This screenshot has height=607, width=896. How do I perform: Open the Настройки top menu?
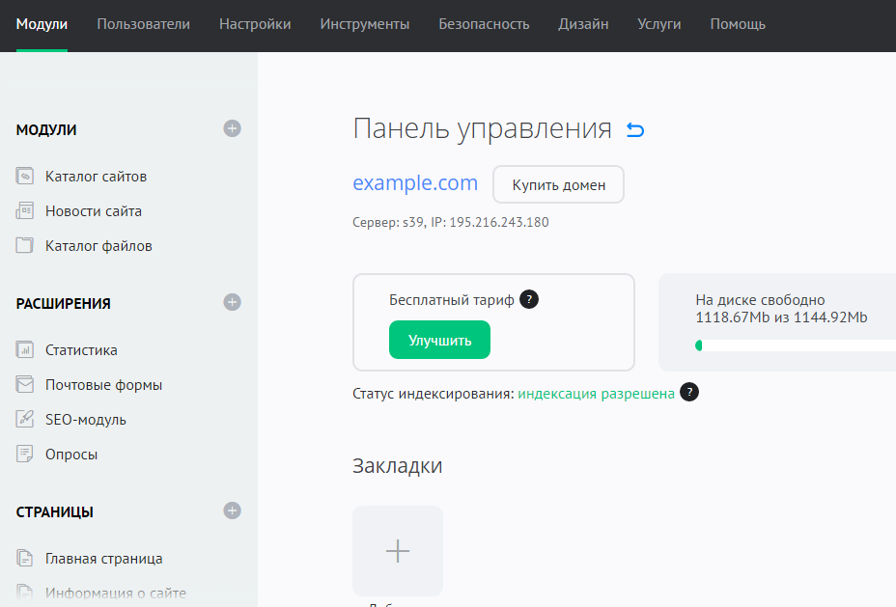[x=255, y=24]
